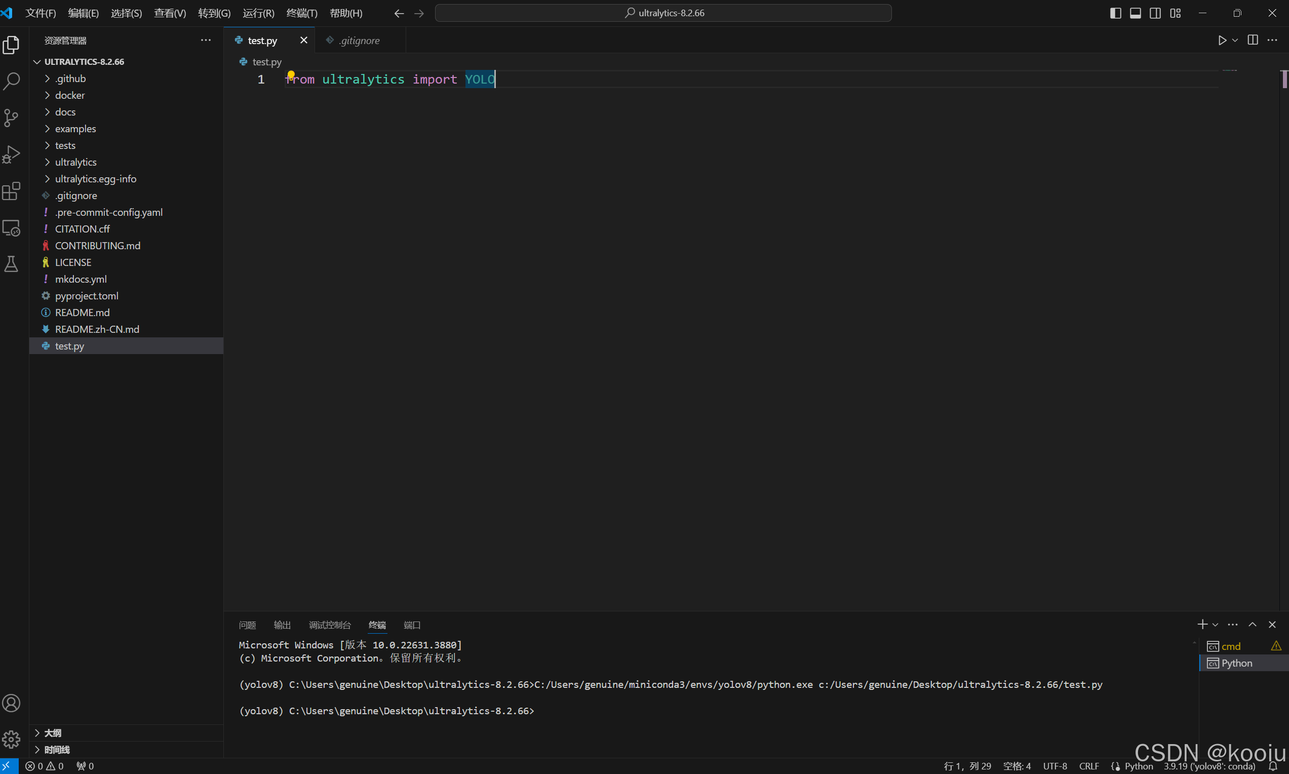Open the Testing flask view

tap(12, 264)
